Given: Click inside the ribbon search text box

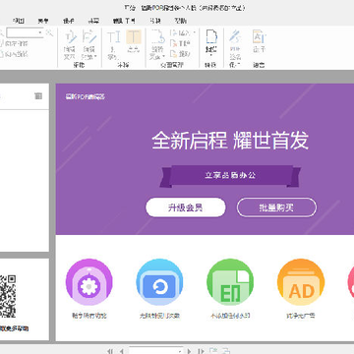Looking at the screenshot, I should 22,32.
